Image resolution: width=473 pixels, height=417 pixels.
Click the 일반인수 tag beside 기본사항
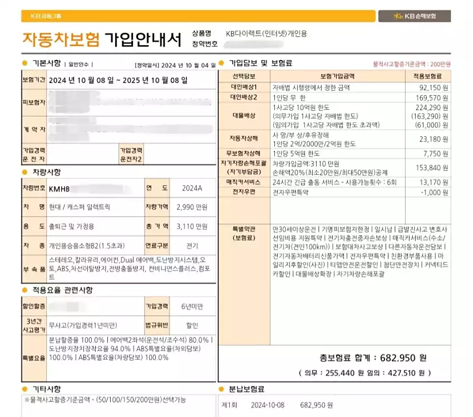point(79,64)
